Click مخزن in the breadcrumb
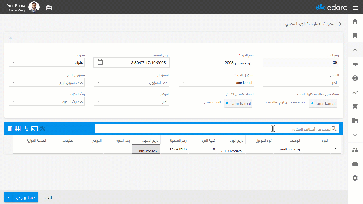 pos(330,24)
